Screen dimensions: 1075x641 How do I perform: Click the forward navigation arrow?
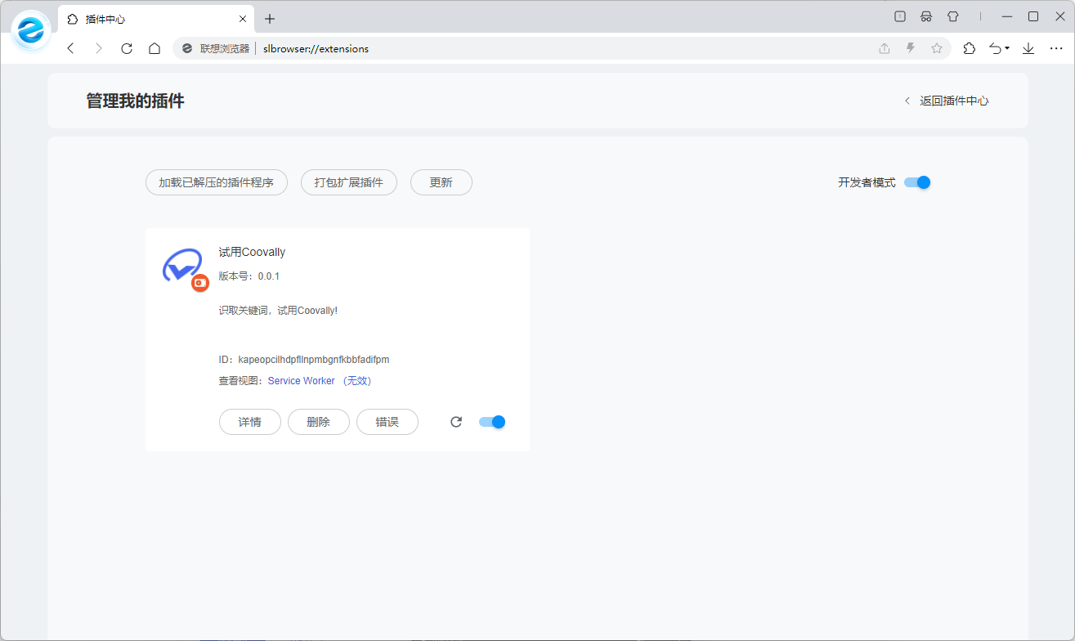[x=99, y=49]
